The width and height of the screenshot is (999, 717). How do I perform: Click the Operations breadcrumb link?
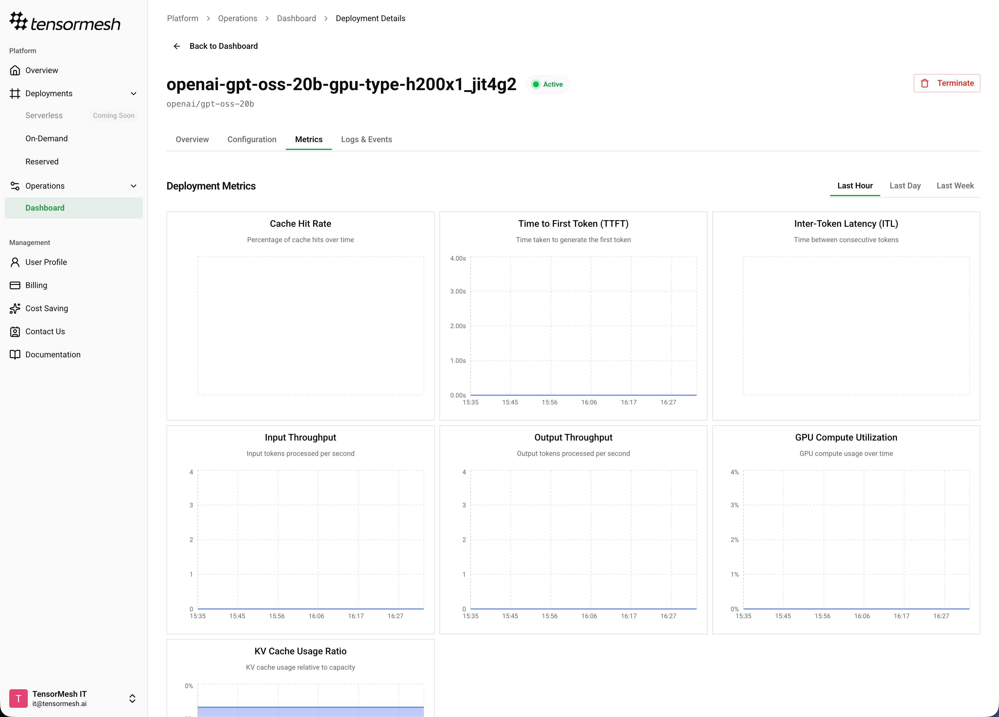(x=237, y=18)
